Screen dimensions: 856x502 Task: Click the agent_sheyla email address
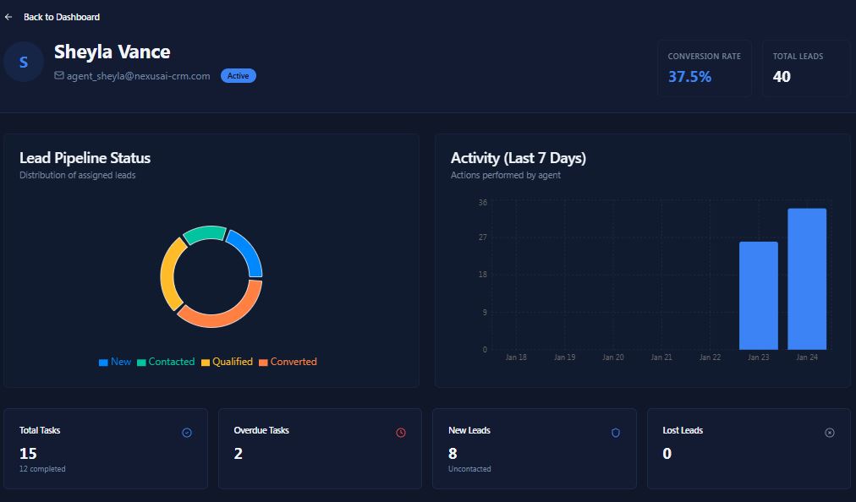click(138, 76)
